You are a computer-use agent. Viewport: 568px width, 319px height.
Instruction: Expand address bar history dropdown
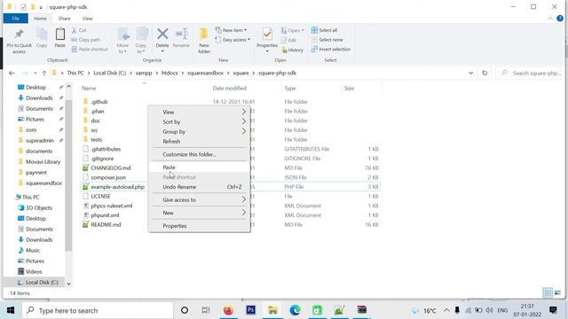point(470,73)
